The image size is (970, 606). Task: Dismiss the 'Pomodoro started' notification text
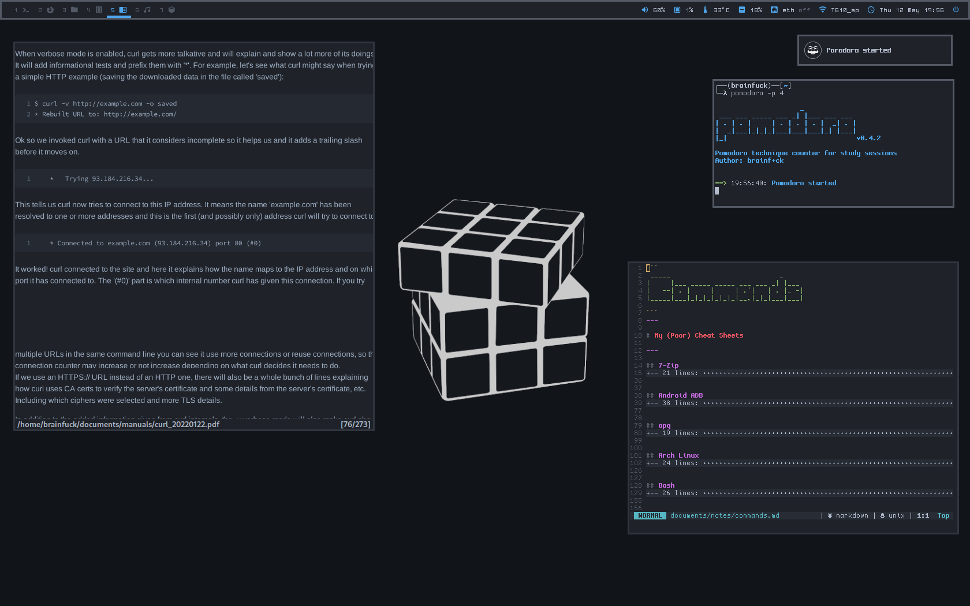(859, 50)
